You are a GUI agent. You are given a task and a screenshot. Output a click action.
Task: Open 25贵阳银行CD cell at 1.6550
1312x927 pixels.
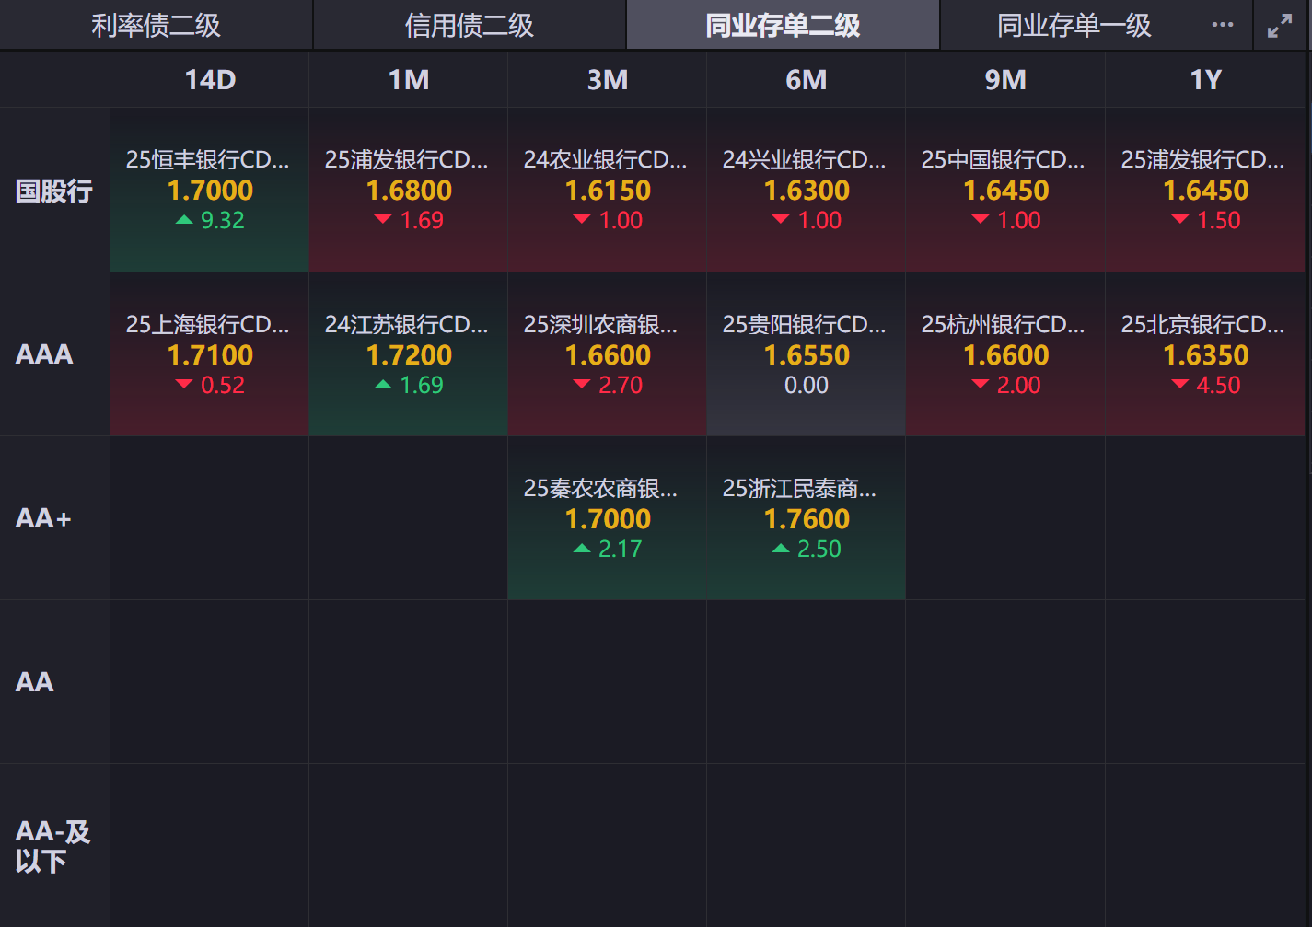[807, 354]
